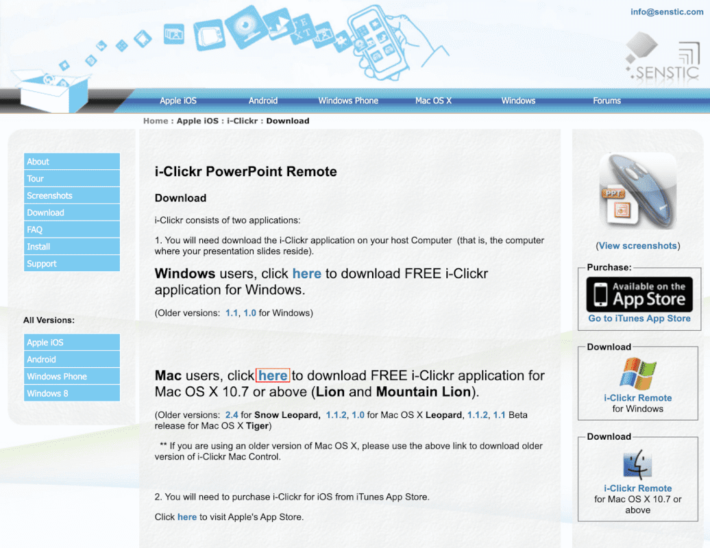Select Download in the sidebar

[x=71, y=212]
